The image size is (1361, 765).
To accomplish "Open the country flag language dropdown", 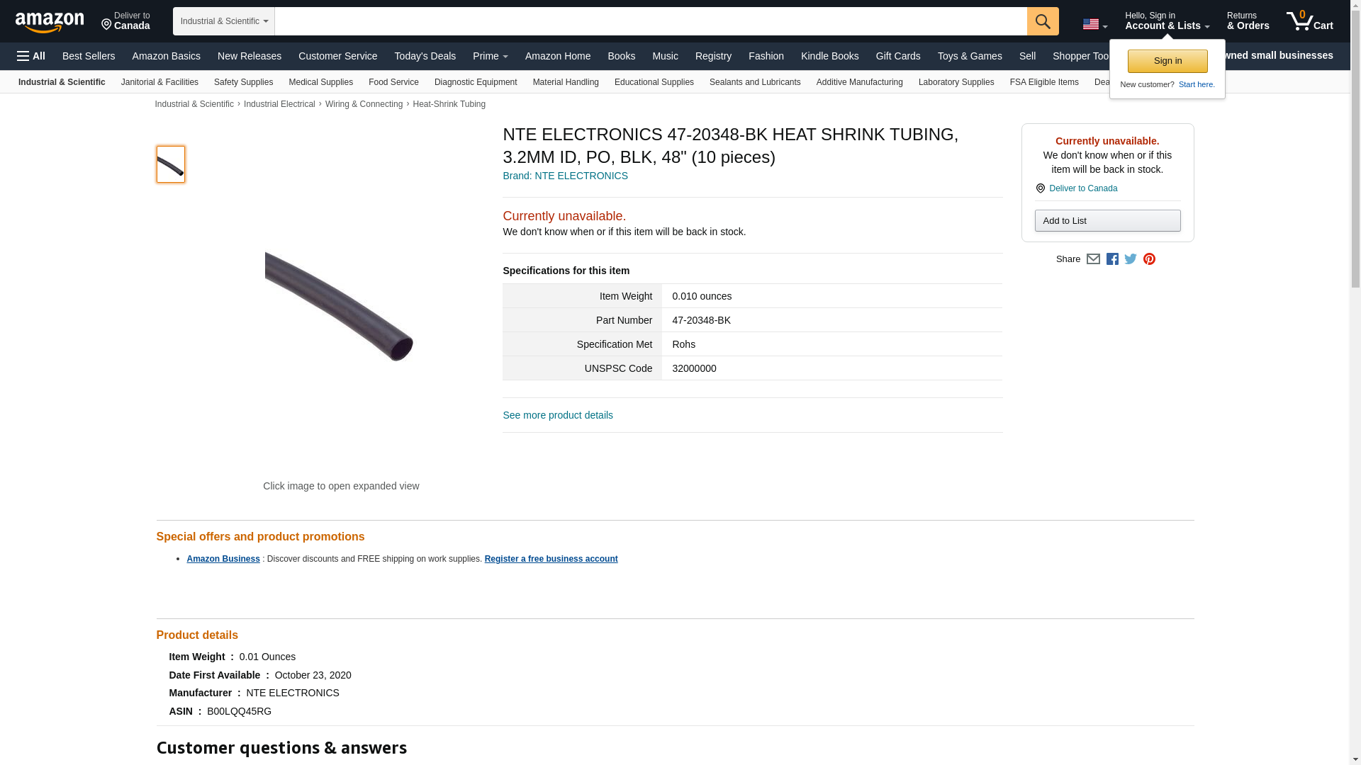I will click(x=1094, y=25).
